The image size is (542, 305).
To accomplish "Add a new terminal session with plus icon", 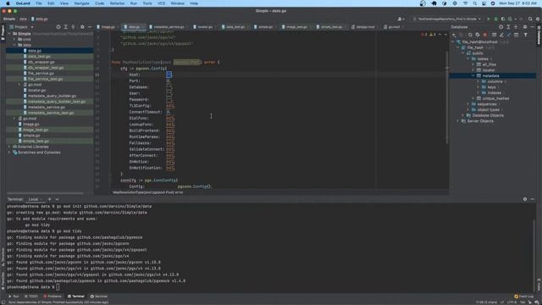I will coord(49,199).
